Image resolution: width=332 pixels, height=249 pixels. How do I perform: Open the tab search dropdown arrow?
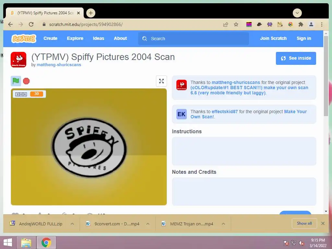(x=297, y=13)
